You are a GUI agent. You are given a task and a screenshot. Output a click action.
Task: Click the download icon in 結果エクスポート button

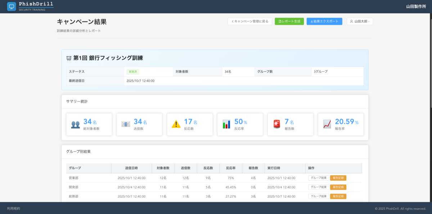point(311,22)
